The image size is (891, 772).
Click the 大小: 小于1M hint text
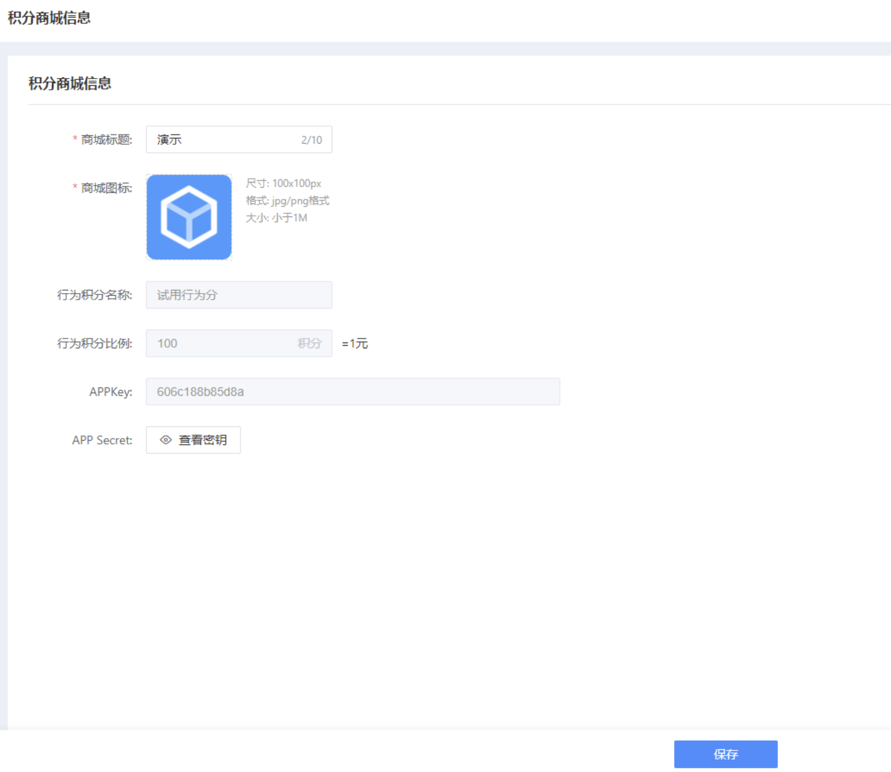click(276, 218)
